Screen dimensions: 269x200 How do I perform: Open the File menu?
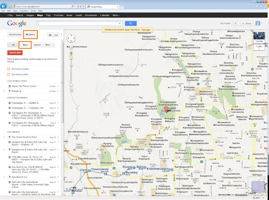coord(3,11)
